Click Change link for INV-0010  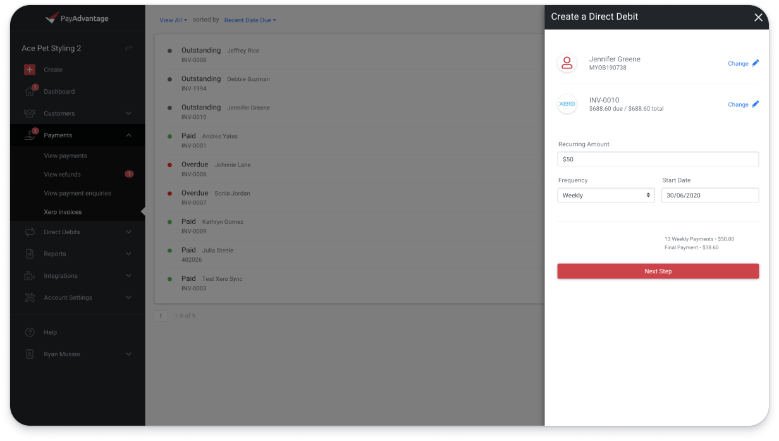tap(738, 105)
